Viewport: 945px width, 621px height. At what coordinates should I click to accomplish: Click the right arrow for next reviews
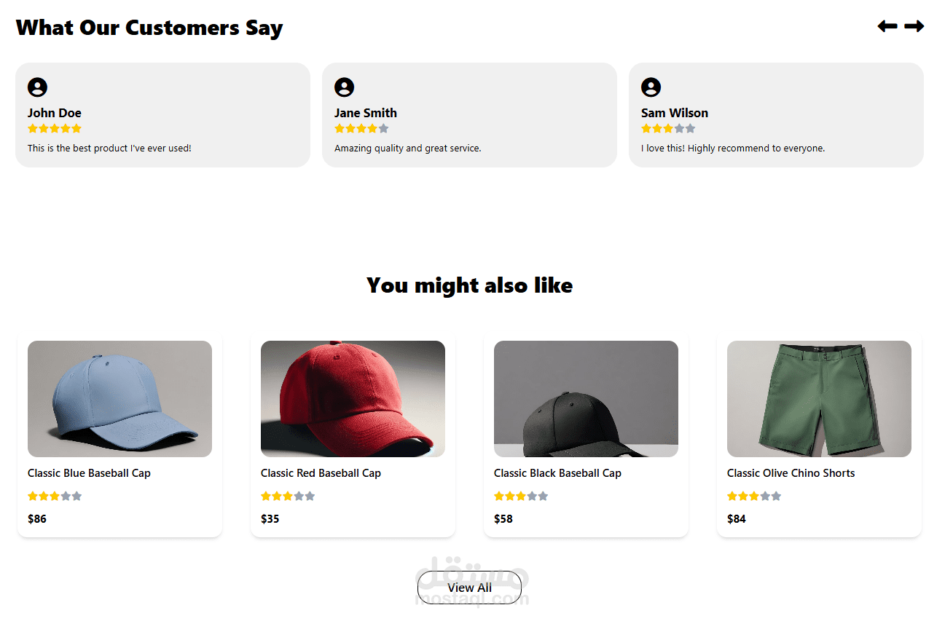pyautogui.click(x=914, y=26)
